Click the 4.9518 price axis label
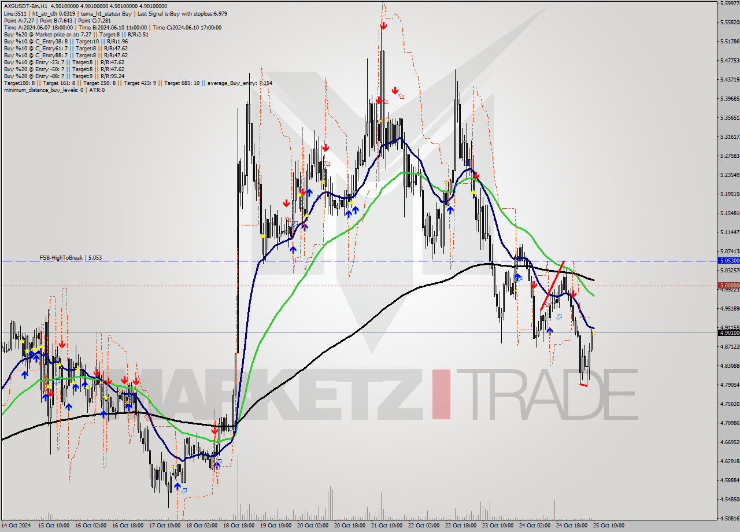This screenshot has width=740, height=532. tap(730, 309)
